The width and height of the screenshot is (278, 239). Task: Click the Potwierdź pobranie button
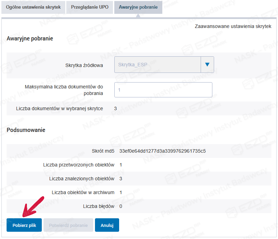coord(68,225)
